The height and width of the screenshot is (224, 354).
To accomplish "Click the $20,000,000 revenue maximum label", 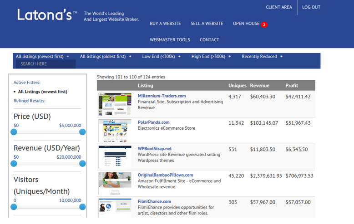I will (69, 157).
